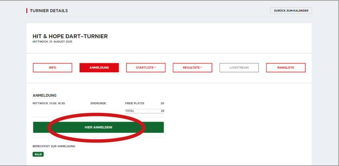The height and width of the screenshot is (166, 339).
Task: Click the green ALLE badge
Action: click(38, 154)
